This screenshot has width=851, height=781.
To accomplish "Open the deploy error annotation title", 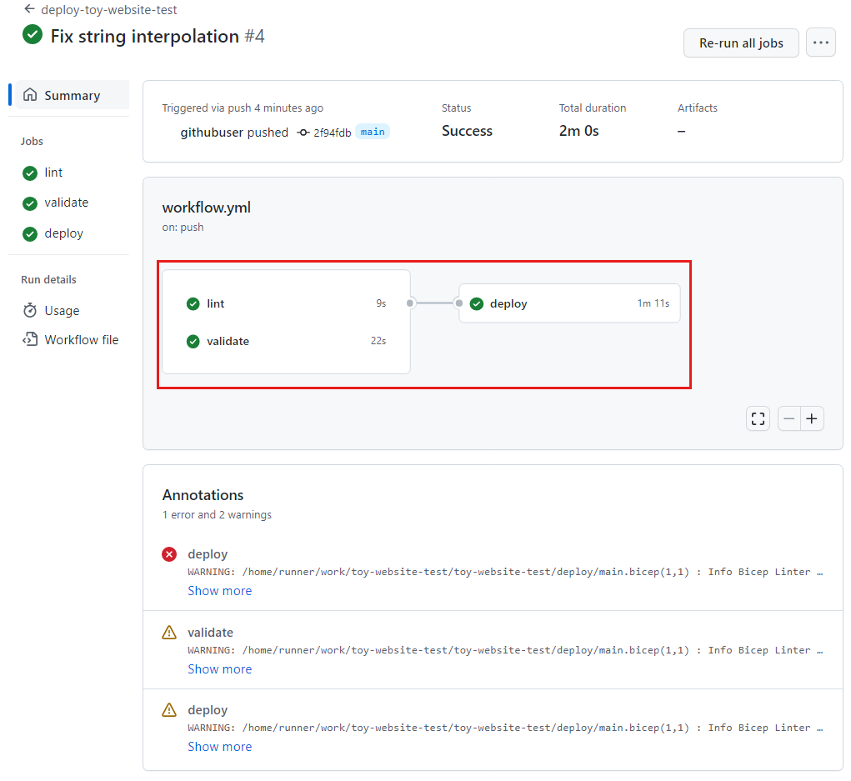I will tap(208, 554).
